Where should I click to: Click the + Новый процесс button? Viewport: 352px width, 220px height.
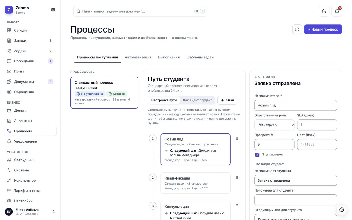click(323, 29)
